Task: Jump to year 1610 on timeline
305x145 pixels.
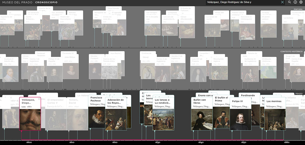Action: pyautogui.click(x=72, y=143)
